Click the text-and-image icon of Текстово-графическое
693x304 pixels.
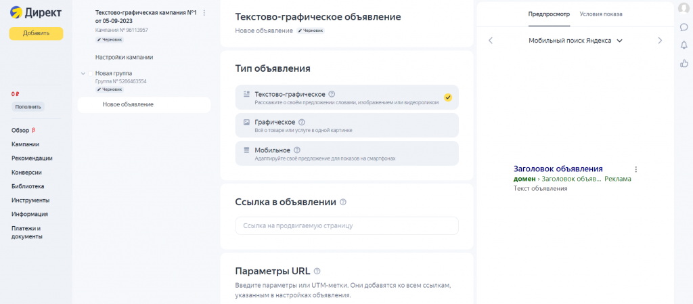coord(246,94)
